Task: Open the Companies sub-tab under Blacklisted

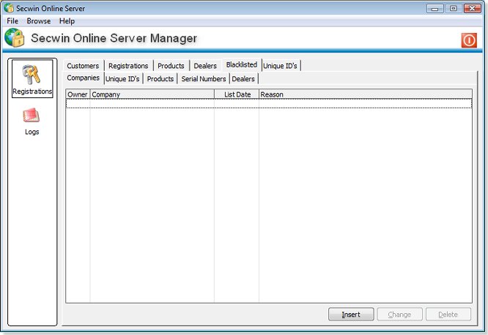Action: (84, 78)
